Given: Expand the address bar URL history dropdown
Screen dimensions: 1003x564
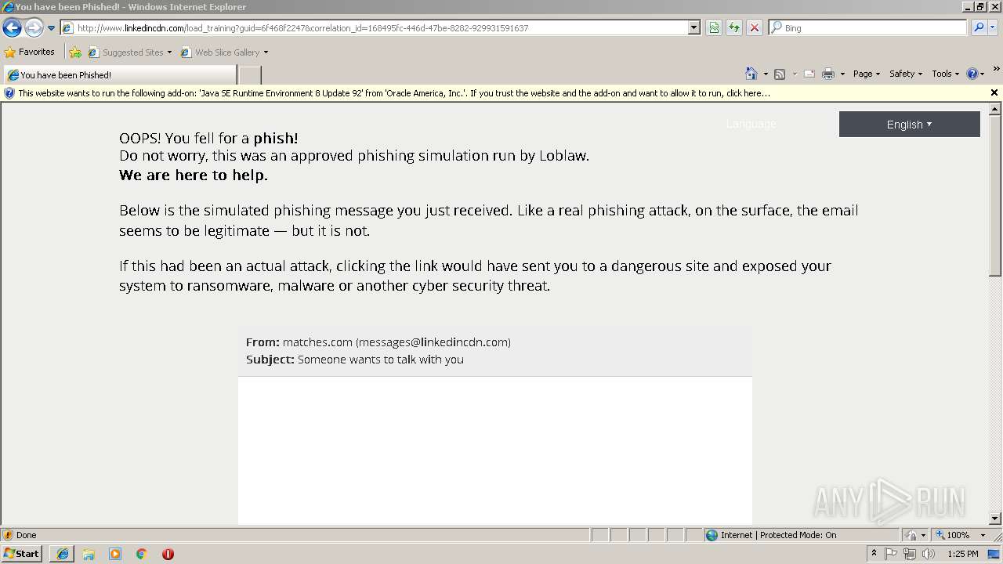Looking at the screenshot, I should point(694,28).
